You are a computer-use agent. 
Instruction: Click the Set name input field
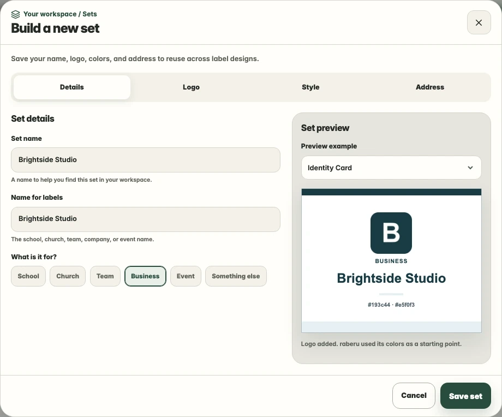tap(146, 160)
